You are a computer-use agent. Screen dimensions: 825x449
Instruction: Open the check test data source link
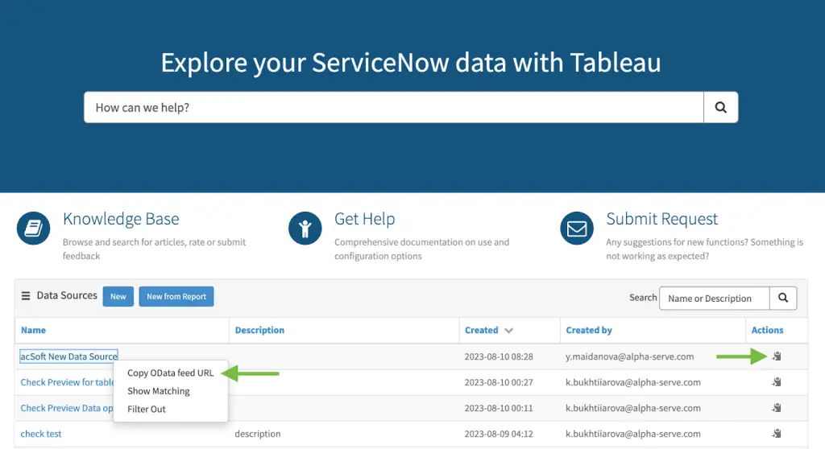pos(40,434)
